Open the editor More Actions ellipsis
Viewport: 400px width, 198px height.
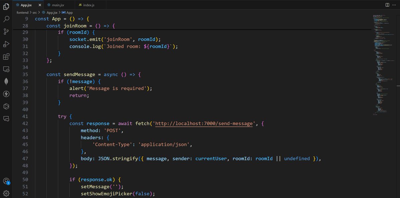pos(394,5)
